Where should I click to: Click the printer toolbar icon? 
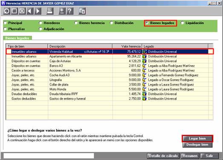[50, 11]
